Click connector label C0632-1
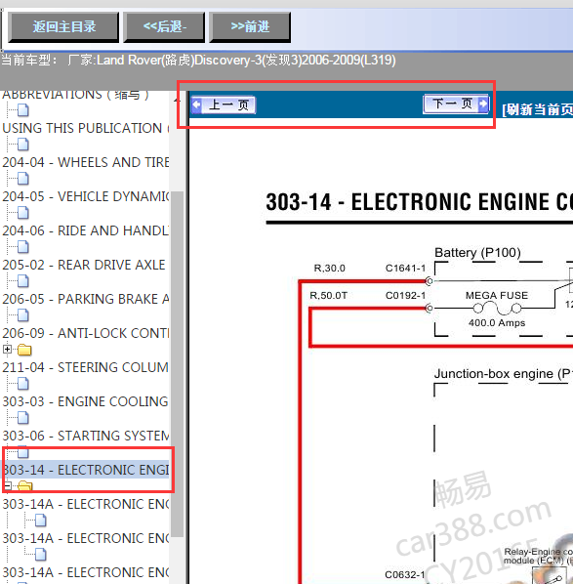Image resolution: width=573 pixels, height=584 pixels. (x=405, y=575)
